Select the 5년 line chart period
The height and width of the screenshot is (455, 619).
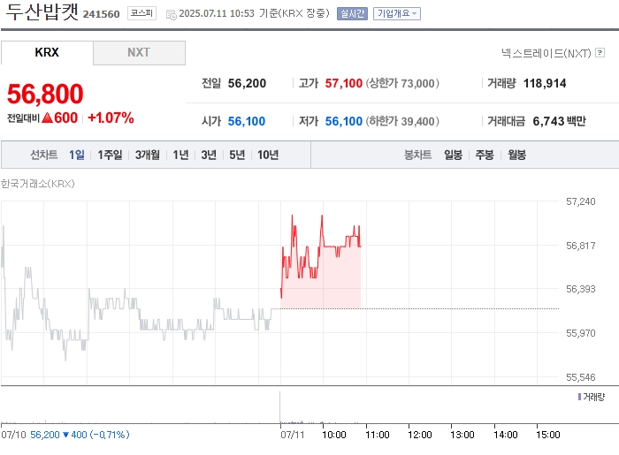[x=237, y=155]
